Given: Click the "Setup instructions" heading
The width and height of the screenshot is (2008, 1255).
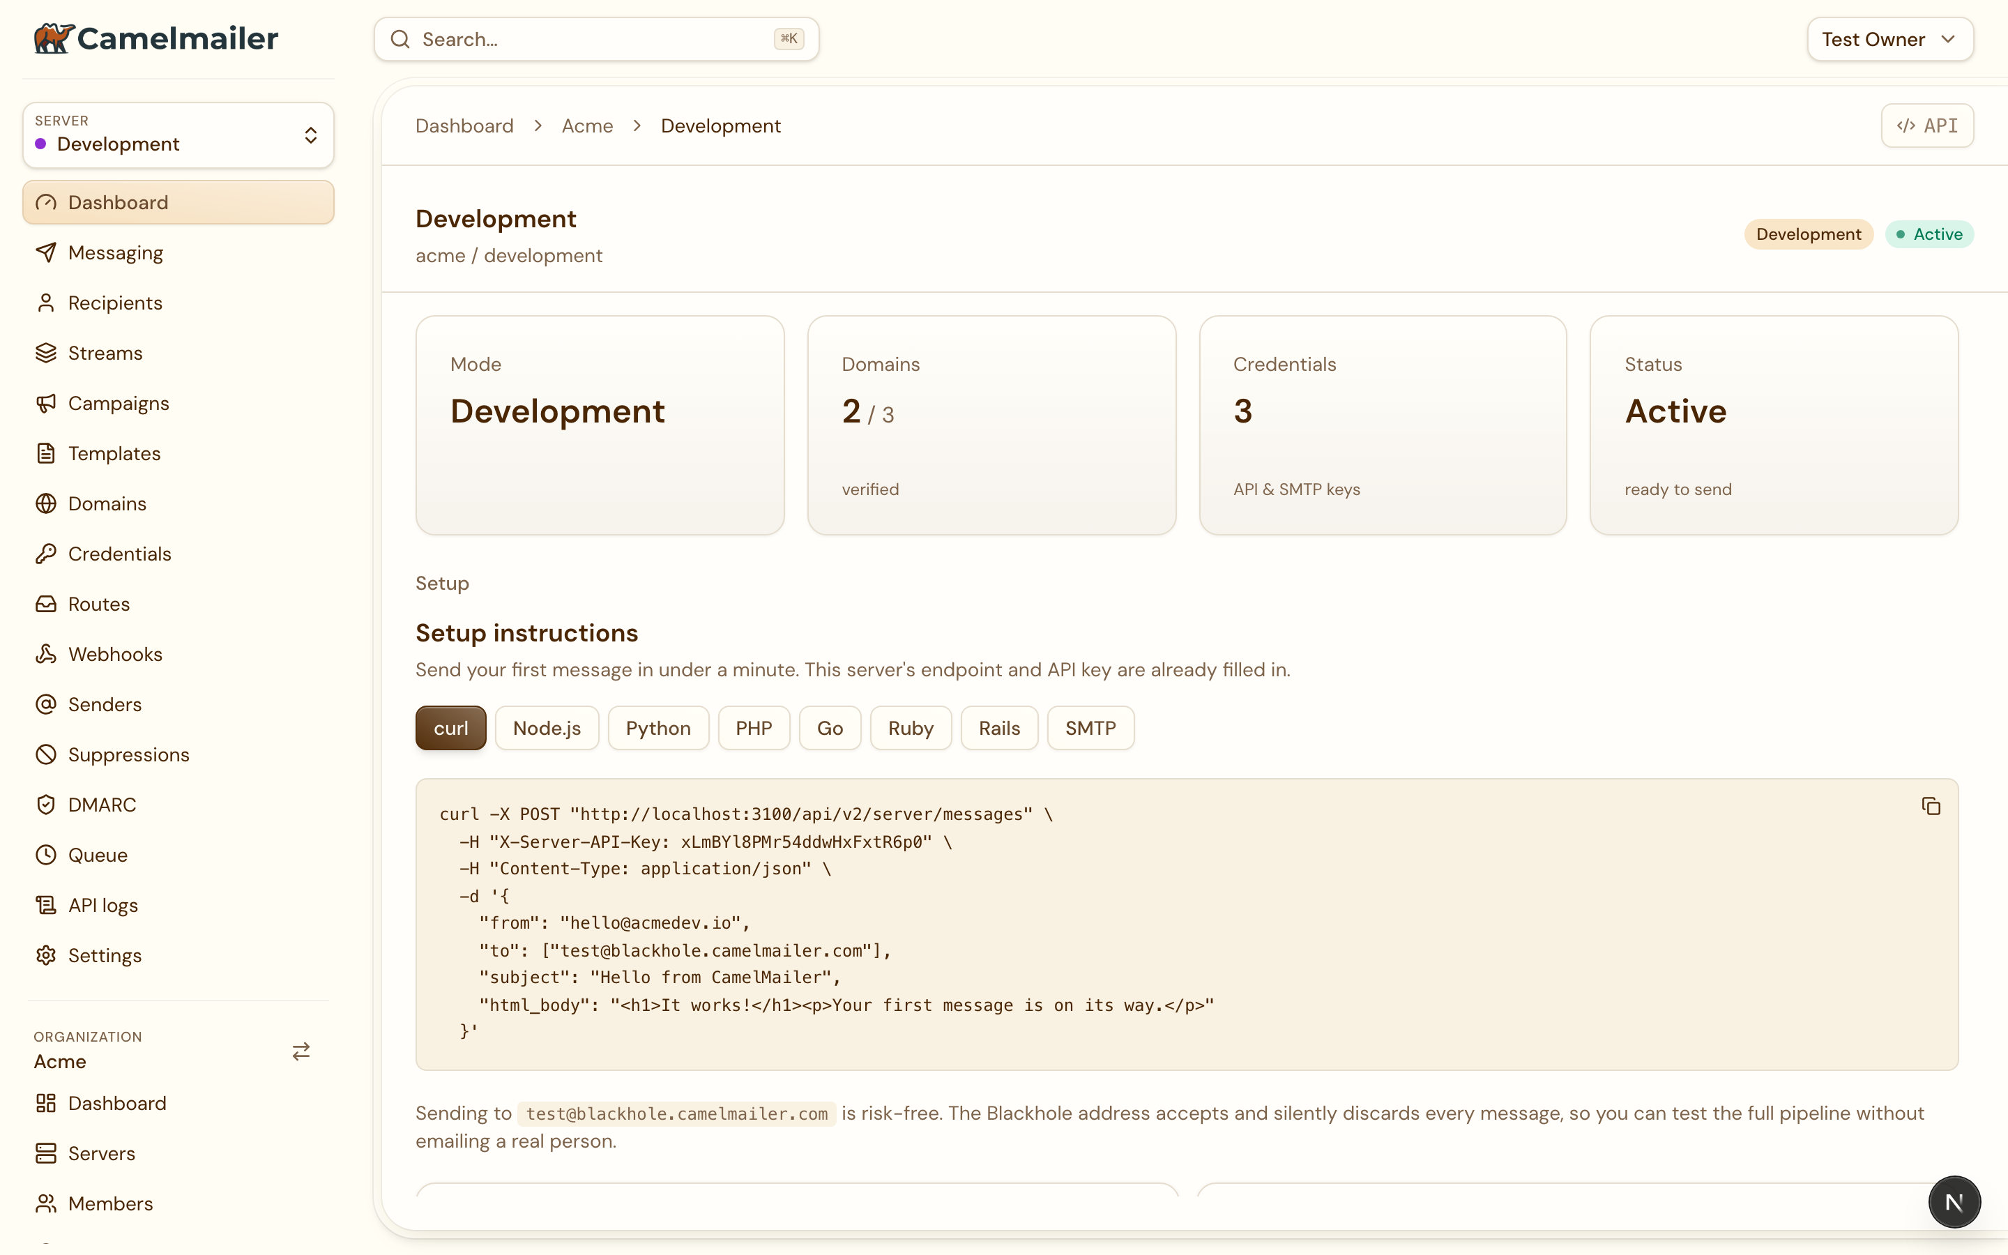Looking at the screenshot, I should click(x=527, y=633).
